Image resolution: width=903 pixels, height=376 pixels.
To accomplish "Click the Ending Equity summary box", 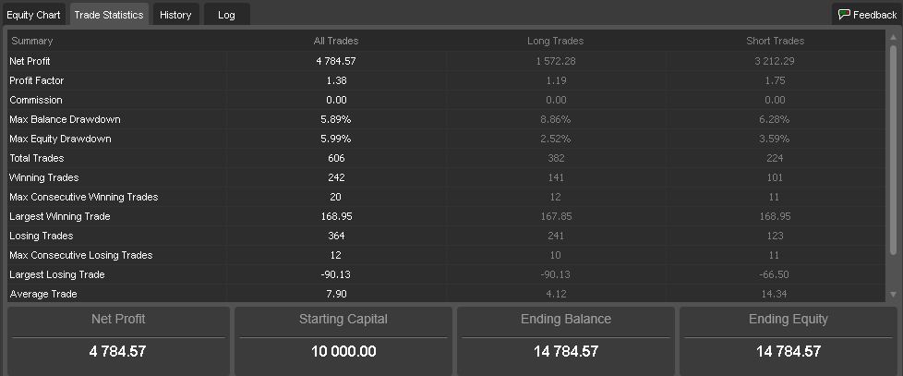I will [x=788, y=341].
